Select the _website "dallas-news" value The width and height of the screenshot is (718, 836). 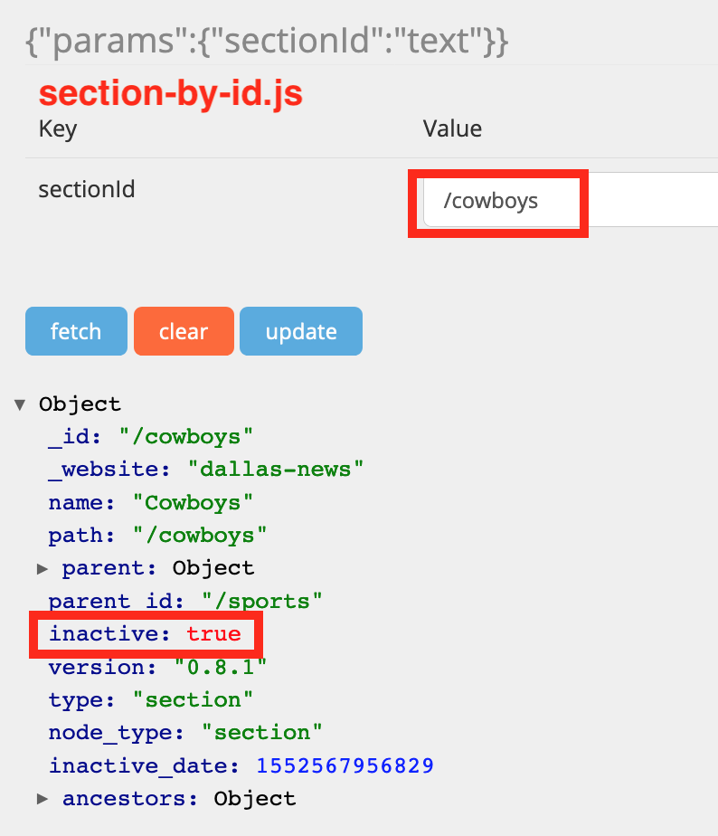[276, 470]
